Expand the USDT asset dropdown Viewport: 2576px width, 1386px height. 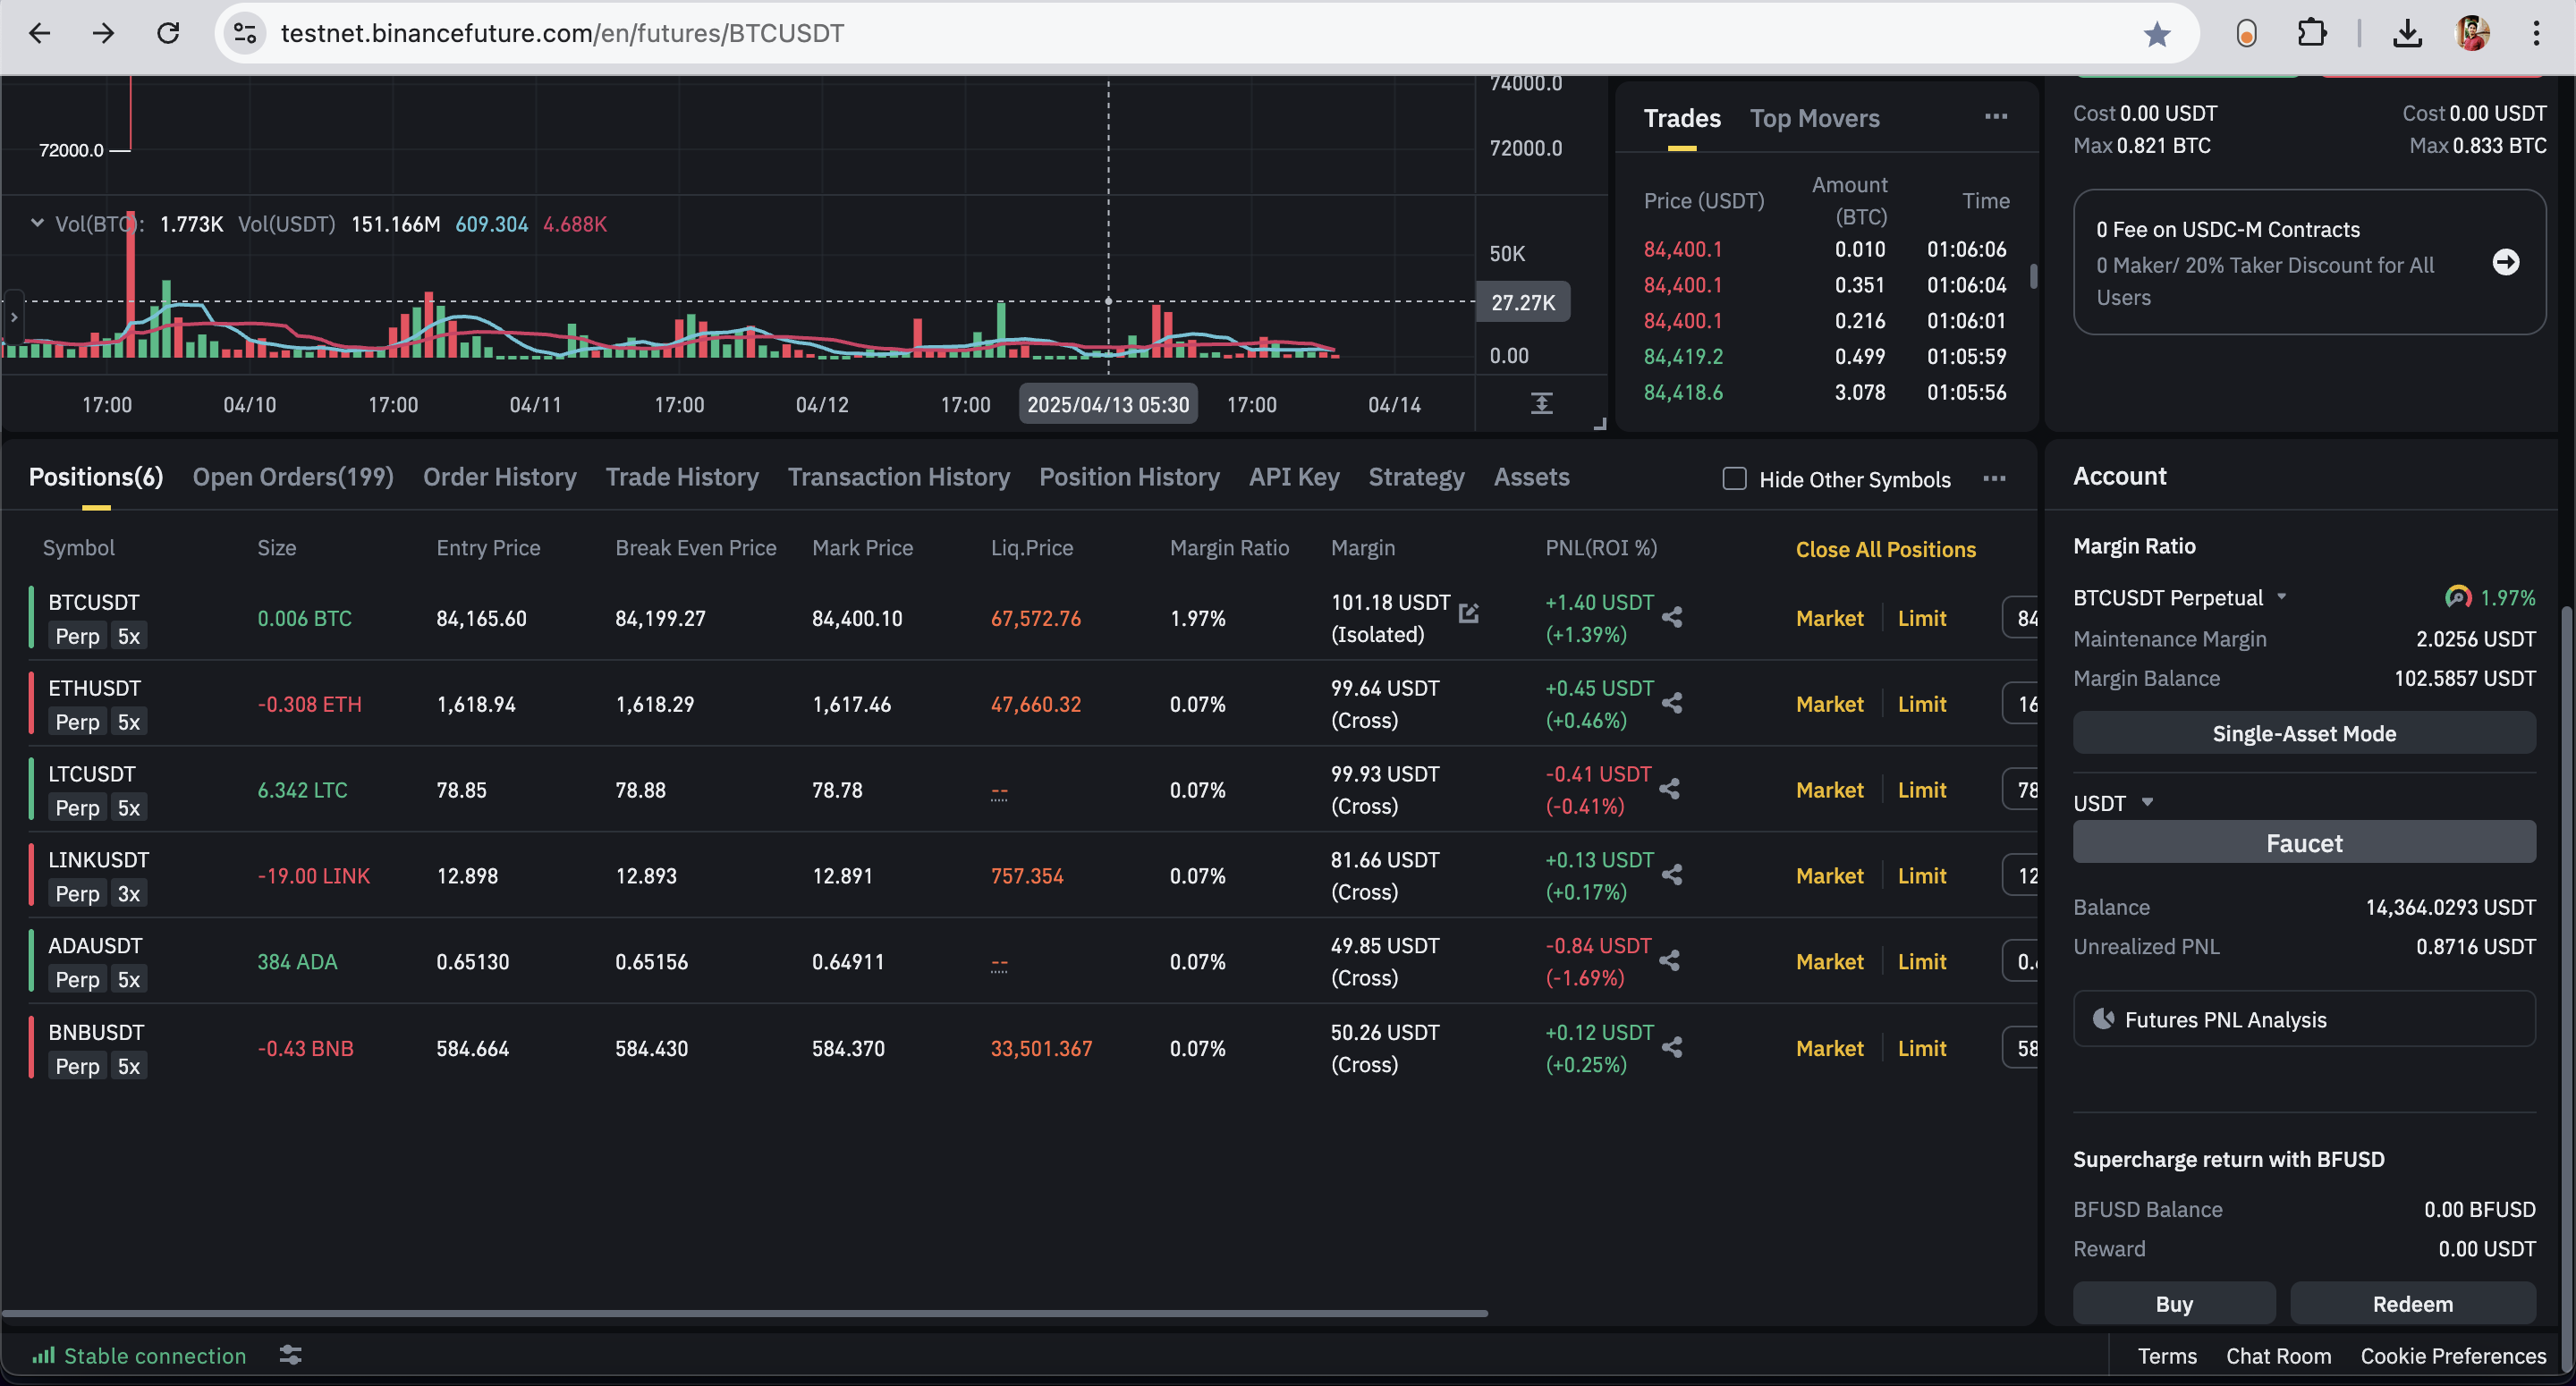point(2146,802)
